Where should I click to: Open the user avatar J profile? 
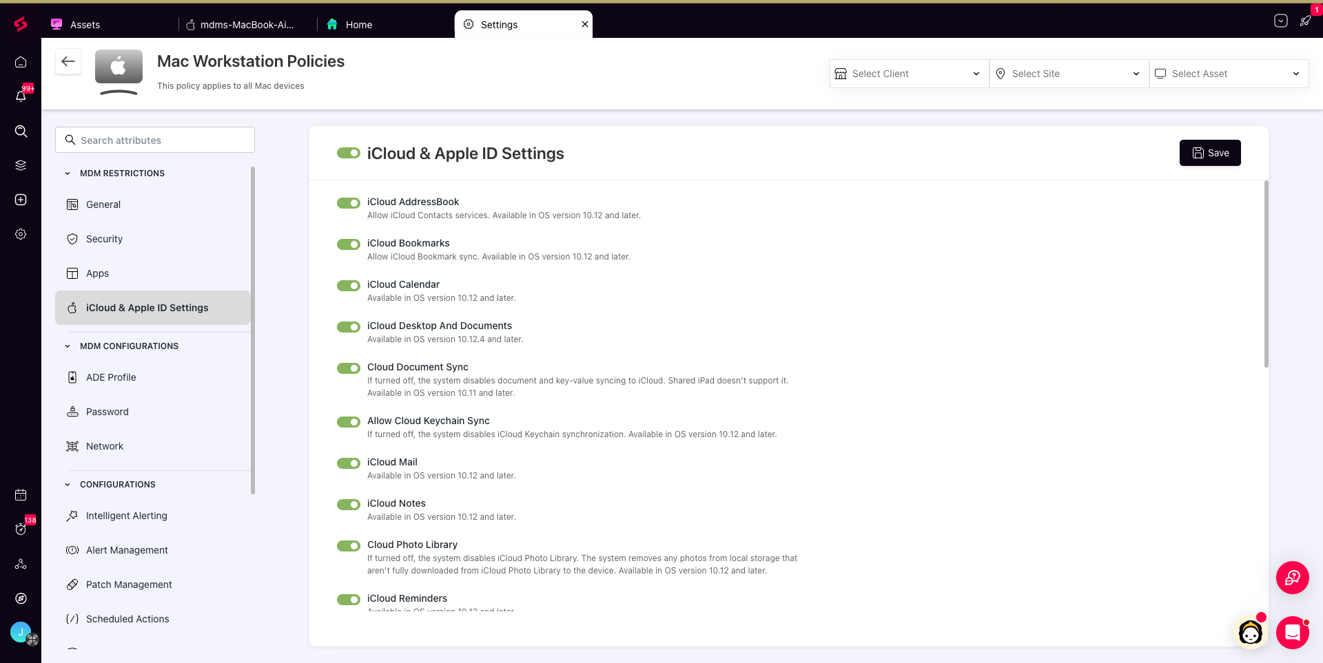21,632
